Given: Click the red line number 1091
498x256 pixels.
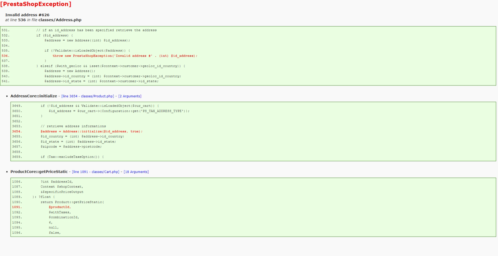Looking at the screenshot, I should click(17, 207).
